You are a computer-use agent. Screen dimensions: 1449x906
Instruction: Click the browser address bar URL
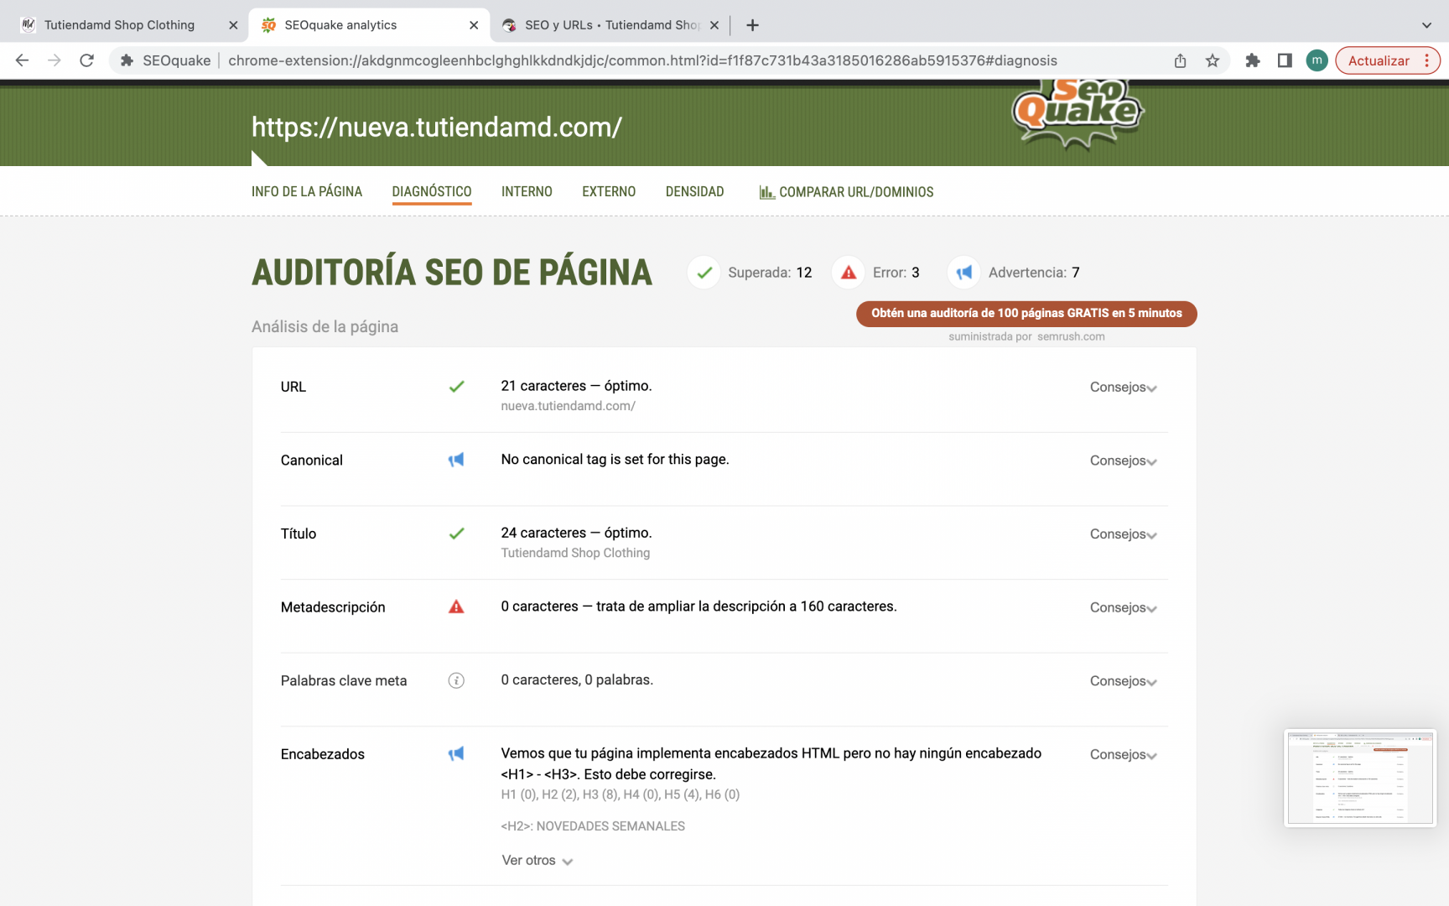click(x=642, y=60)
